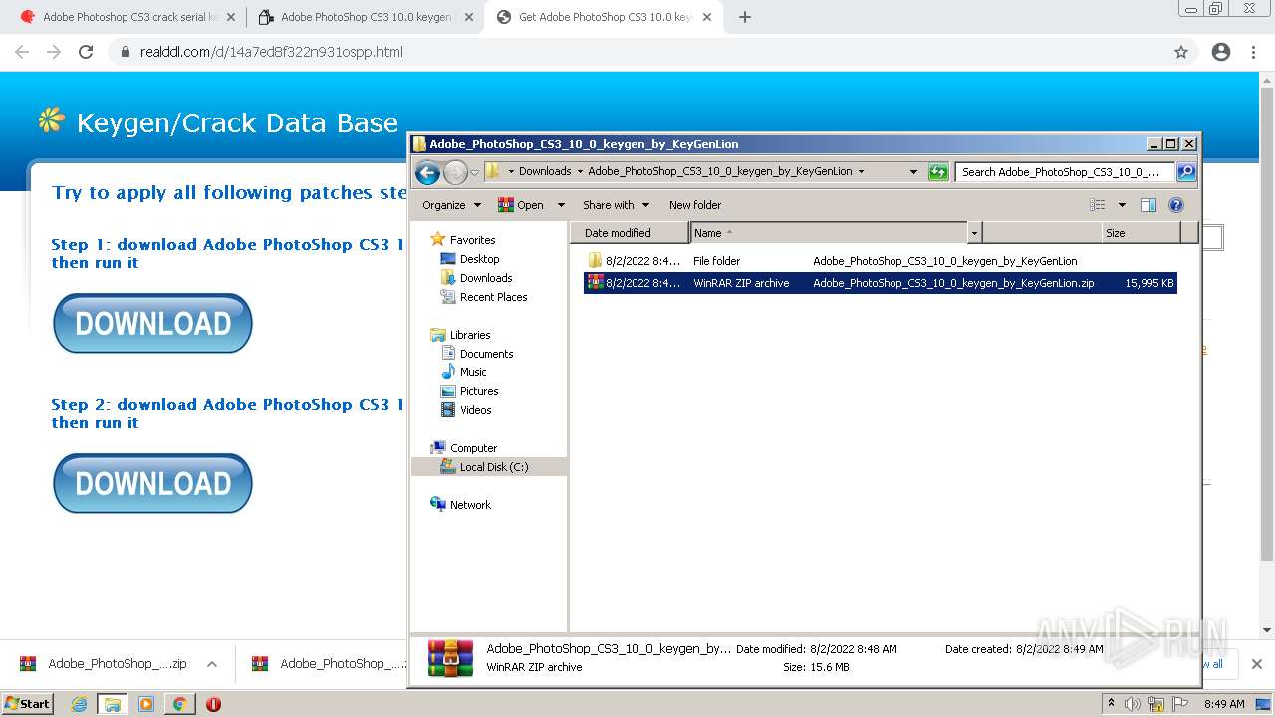Click the Step 1 DOWNLOAD button
The image size is (1275, 717).
[152, 323]
